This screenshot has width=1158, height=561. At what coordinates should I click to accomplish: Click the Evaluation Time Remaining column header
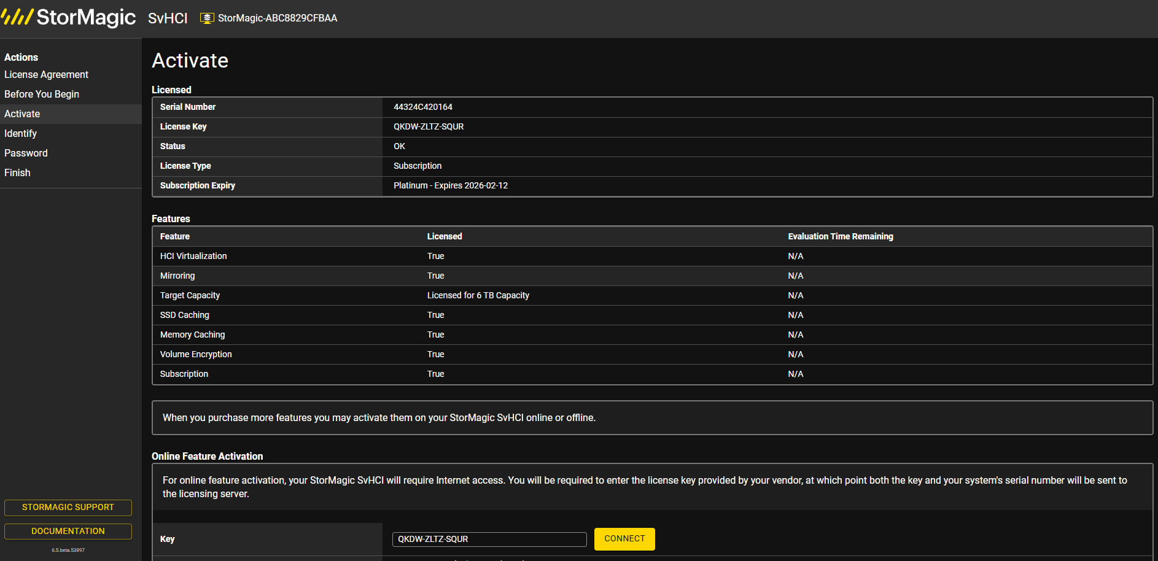[x=841, y=236]
